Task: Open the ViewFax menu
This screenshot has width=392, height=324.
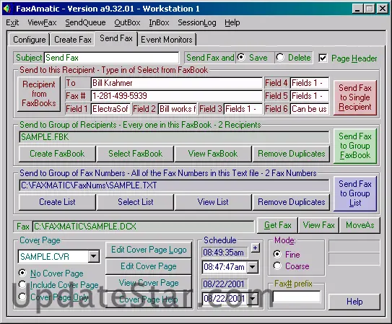Action: pyautogui.click(x=42, y=23)
